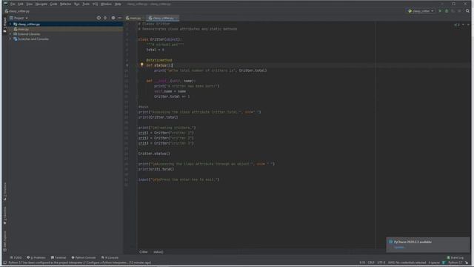This screenshot has height=267, width=474.
Task: Open the Window menu
Action: [x=106, y=4]
